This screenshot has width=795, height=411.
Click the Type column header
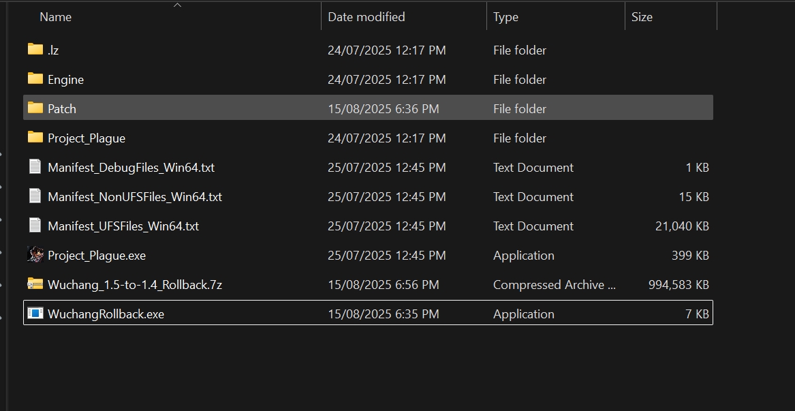[505, 17]
